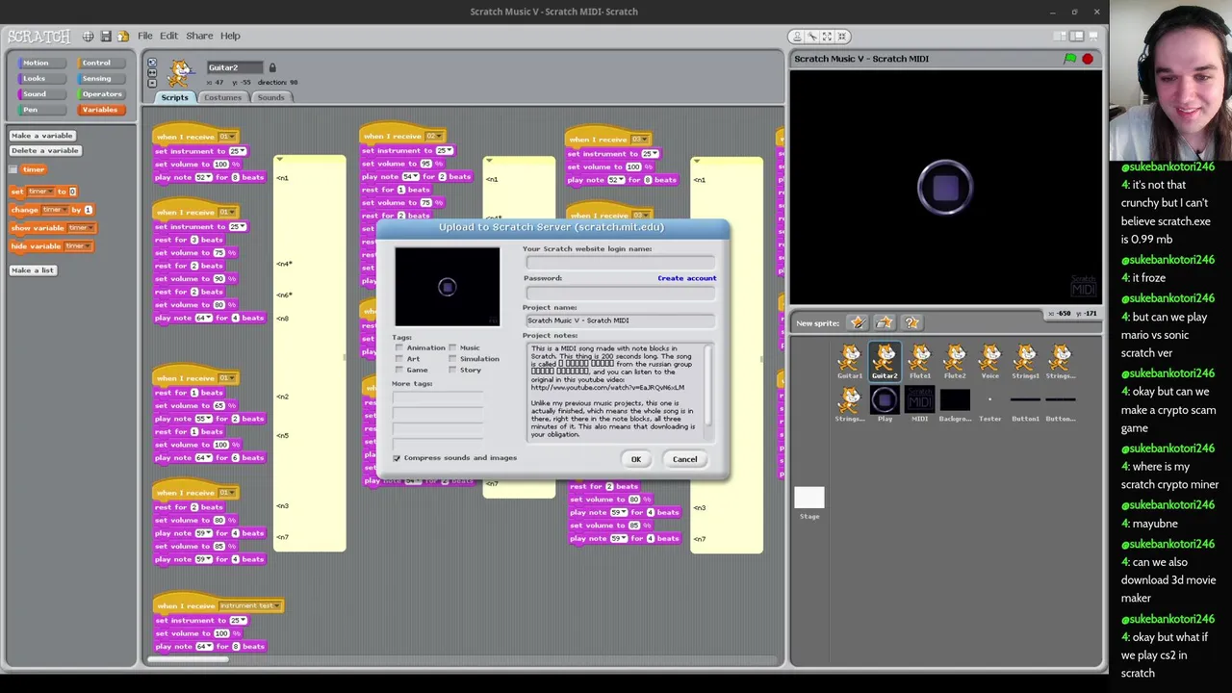Choose new sprite from file

pos(885,323)
